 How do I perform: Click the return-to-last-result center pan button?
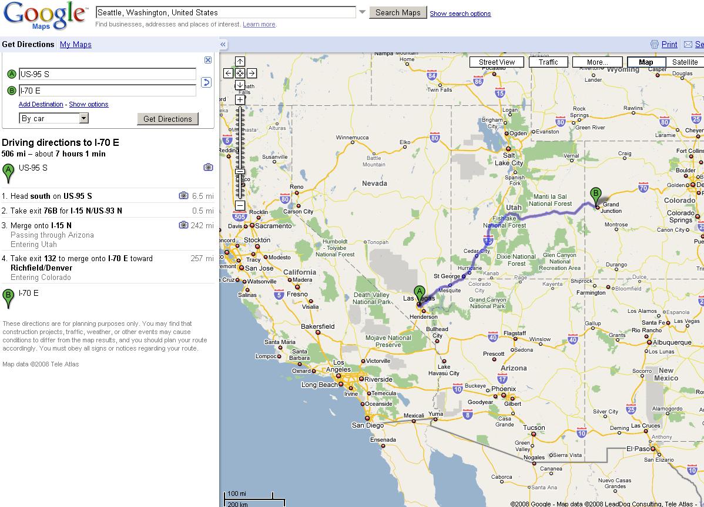coord(240,74)
